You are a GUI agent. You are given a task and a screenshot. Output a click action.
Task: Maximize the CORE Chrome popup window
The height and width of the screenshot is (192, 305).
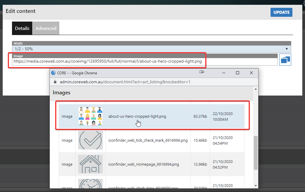237,73
